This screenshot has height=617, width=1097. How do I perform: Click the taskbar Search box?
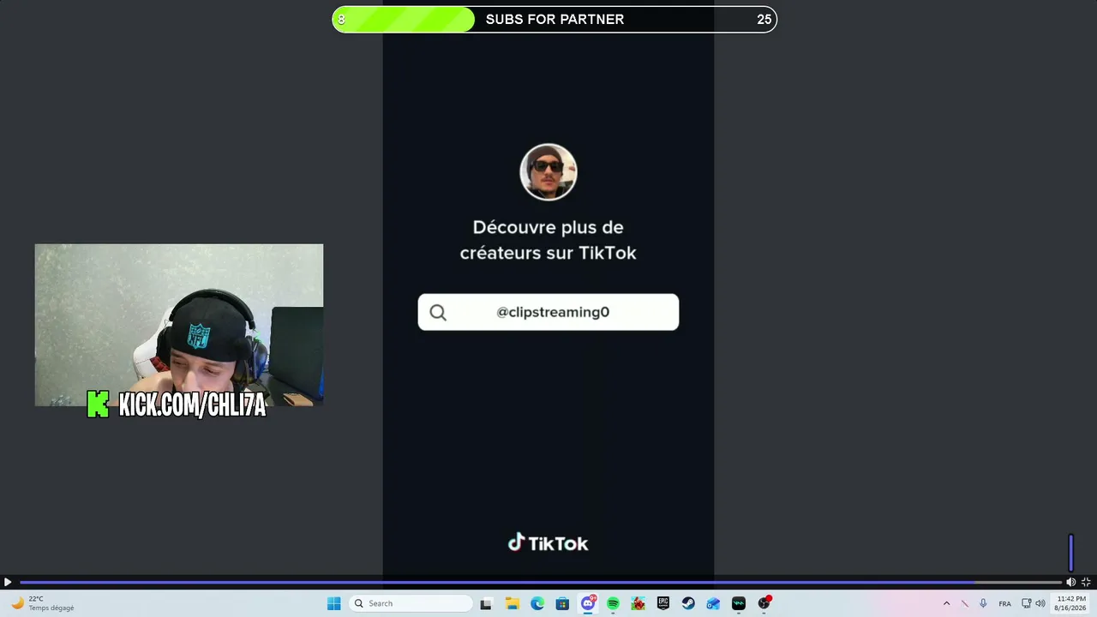411,603
